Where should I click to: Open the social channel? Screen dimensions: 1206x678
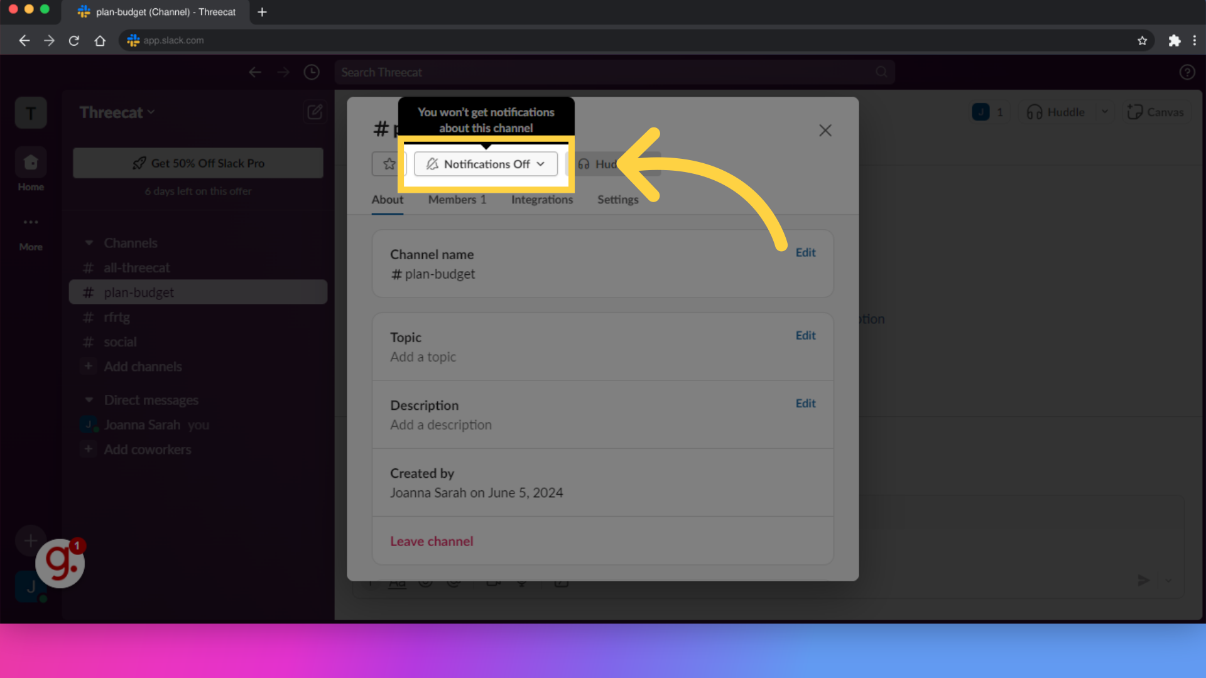(198, 342)
